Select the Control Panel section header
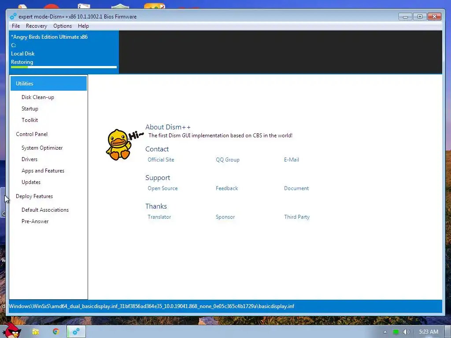 [32, 134]
